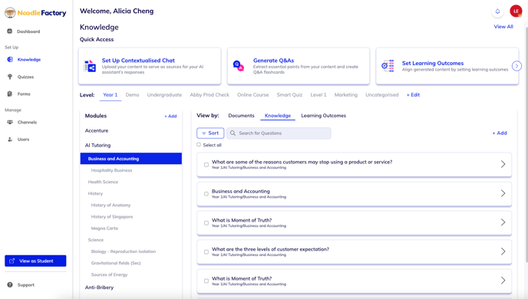Select the Year 1 level tab

point(110,95)
